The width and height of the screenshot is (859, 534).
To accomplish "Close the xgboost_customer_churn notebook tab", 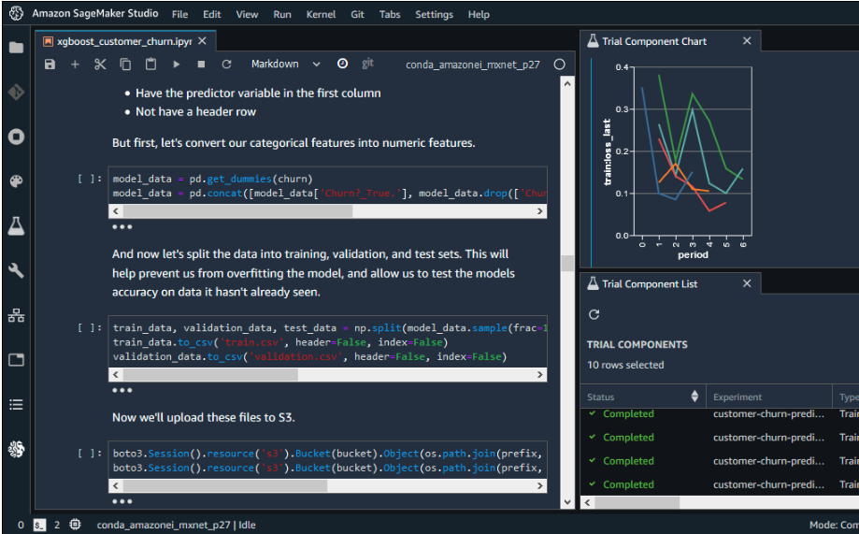I will tap(202, 41).
